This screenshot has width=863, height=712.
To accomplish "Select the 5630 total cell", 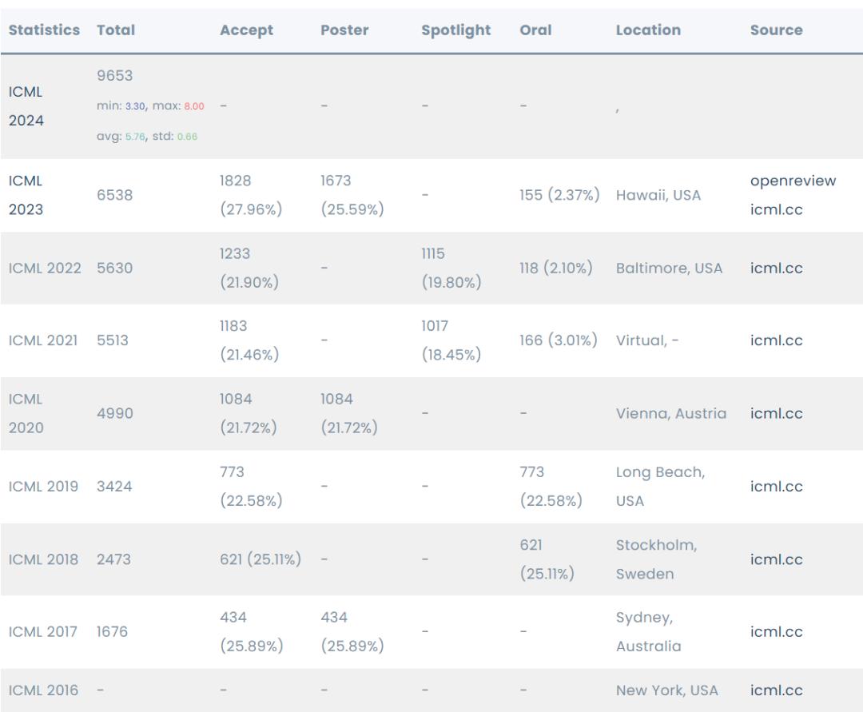I will click(x=114, y=268).
